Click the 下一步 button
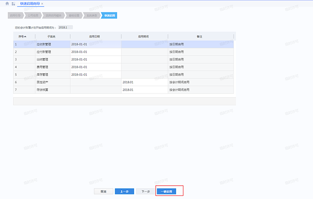Image resolution: width=313 pixels, height=199 pixels. click(x=145, y=191)
